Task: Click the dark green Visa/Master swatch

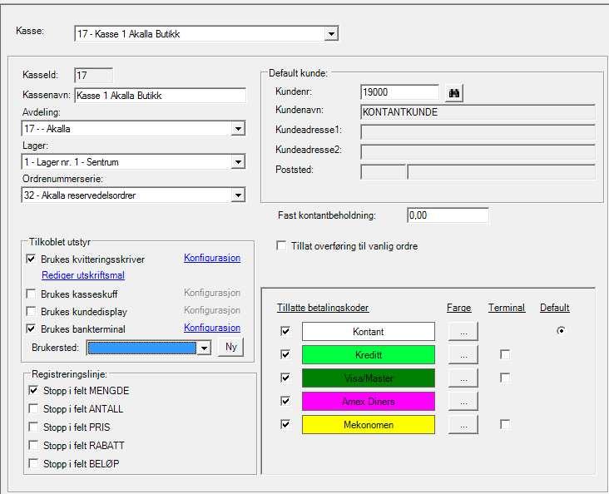Action: pyautogui.click(x=369, y=378)
